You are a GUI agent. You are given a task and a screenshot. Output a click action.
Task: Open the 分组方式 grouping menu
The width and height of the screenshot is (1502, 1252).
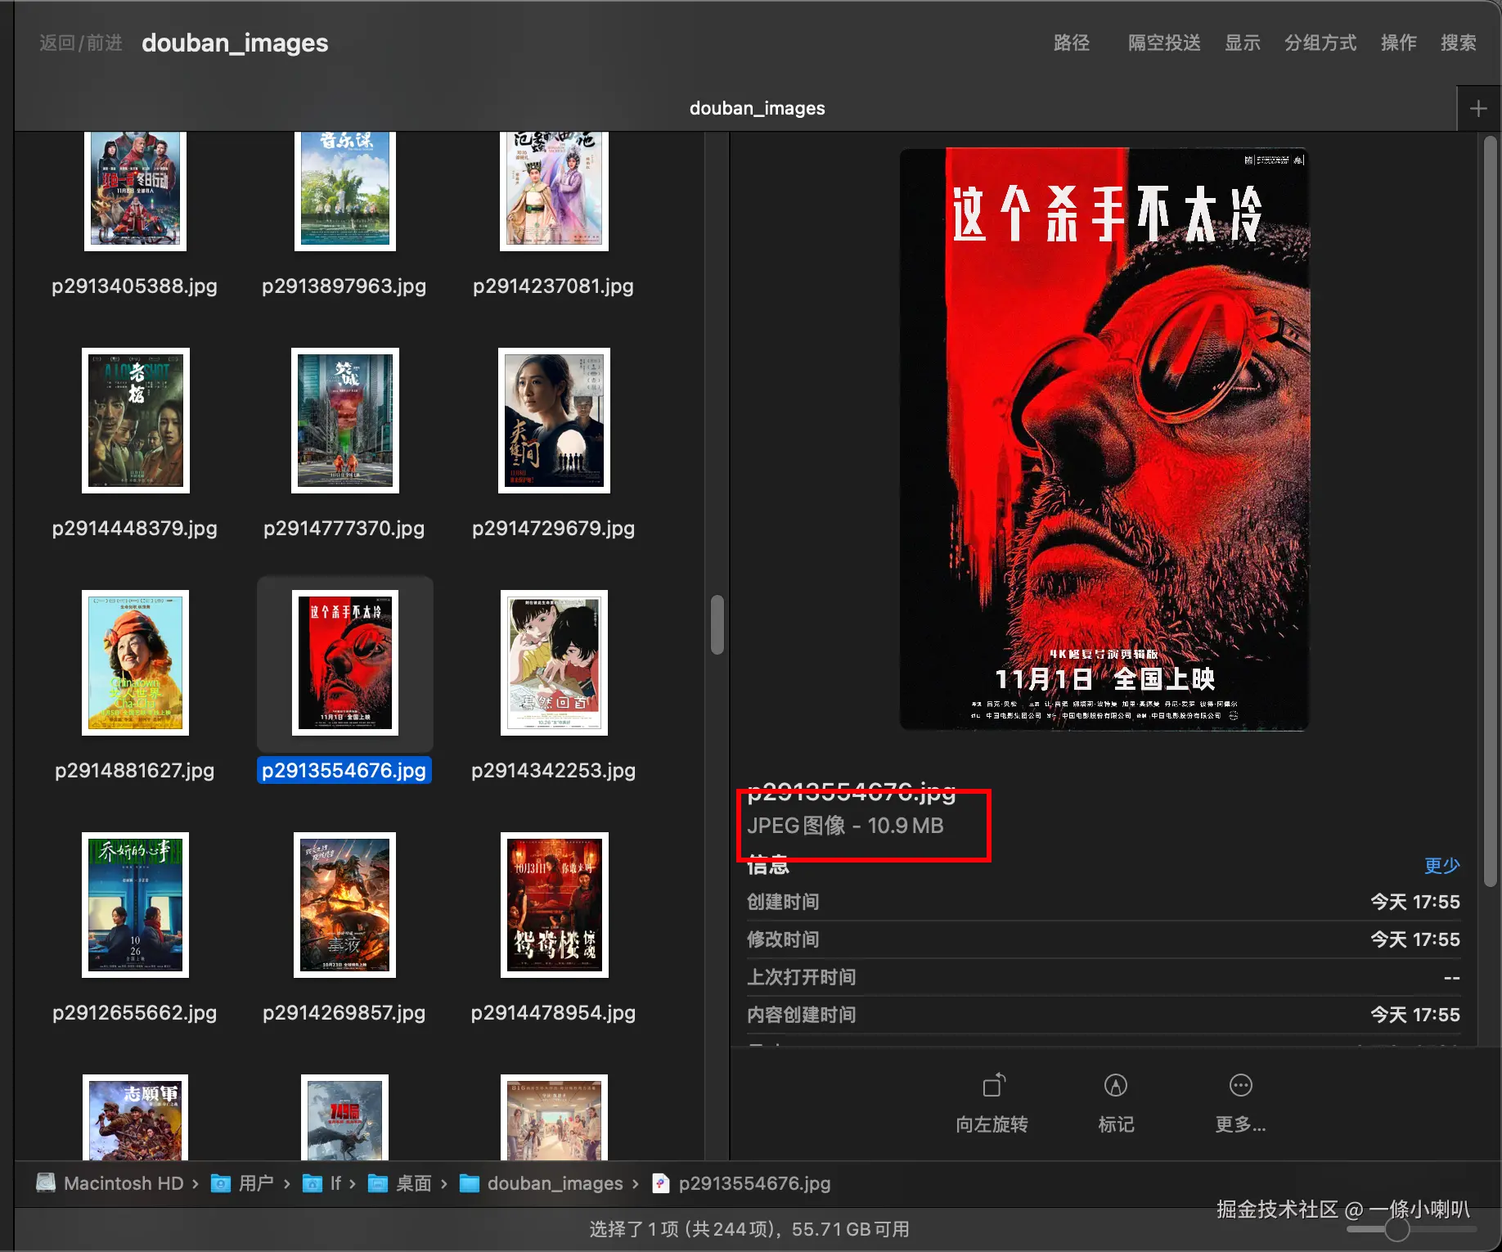(x=1320, y=43)
